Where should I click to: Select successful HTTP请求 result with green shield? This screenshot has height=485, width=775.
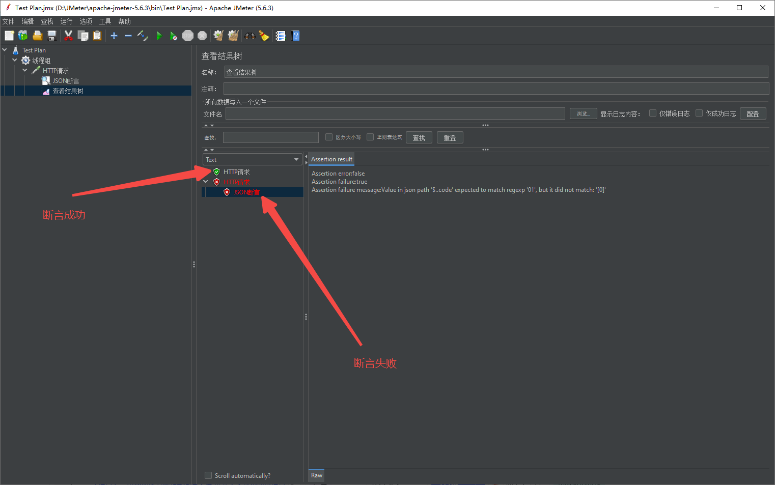[236, 172]
